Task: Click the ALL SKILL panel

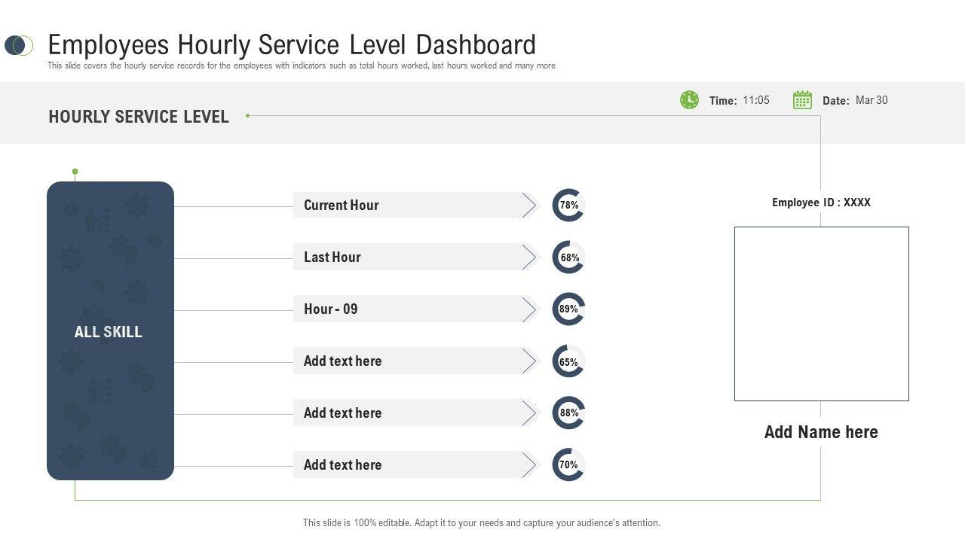Action: pos(110,331)
